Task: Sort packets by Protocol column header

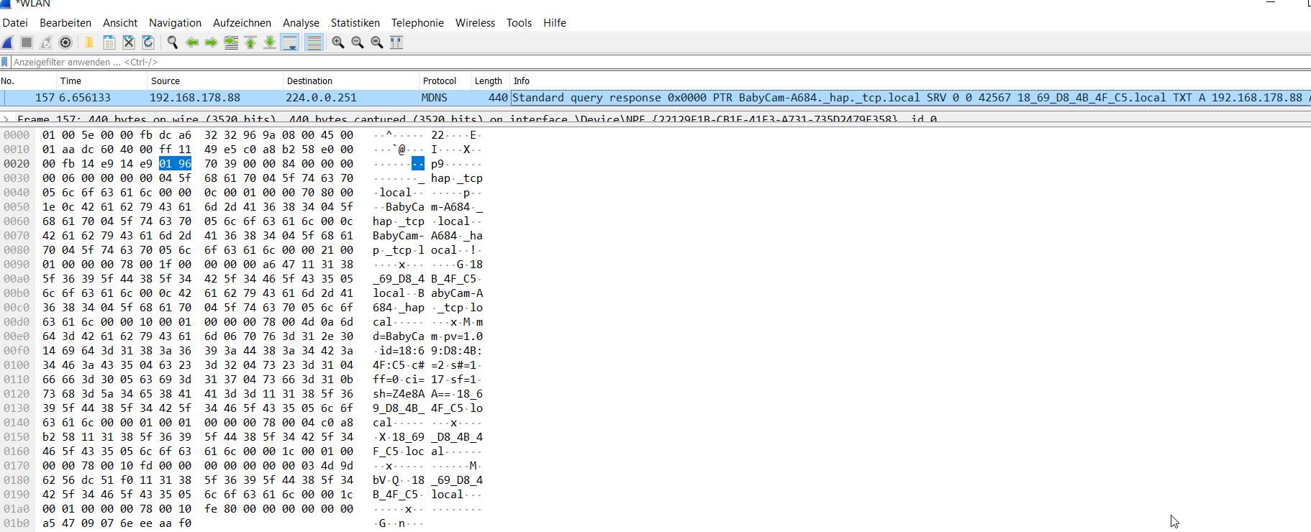Action: (x=439, y=81)
